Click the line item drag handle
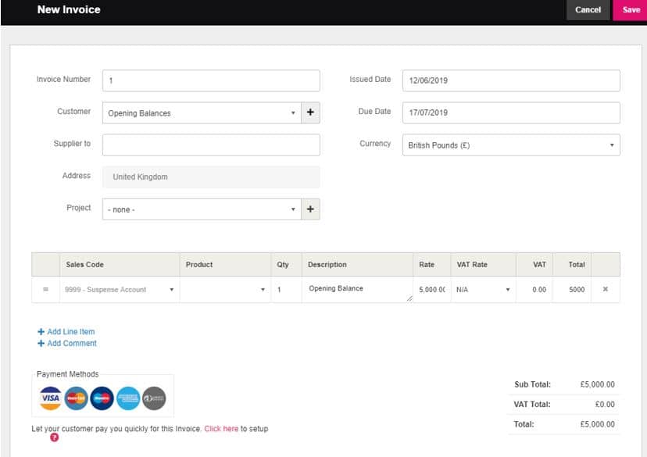This screenshot has width=647, height=457. pos(45,290)
